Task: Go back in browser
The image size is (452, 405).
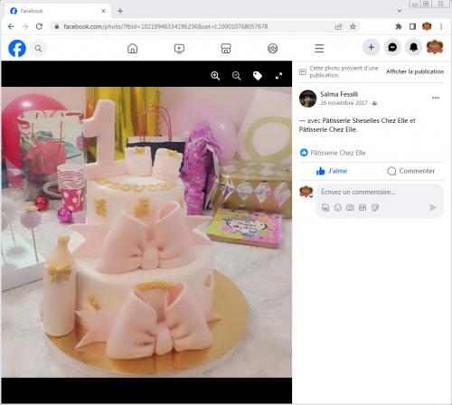Action: pos(11,26)
